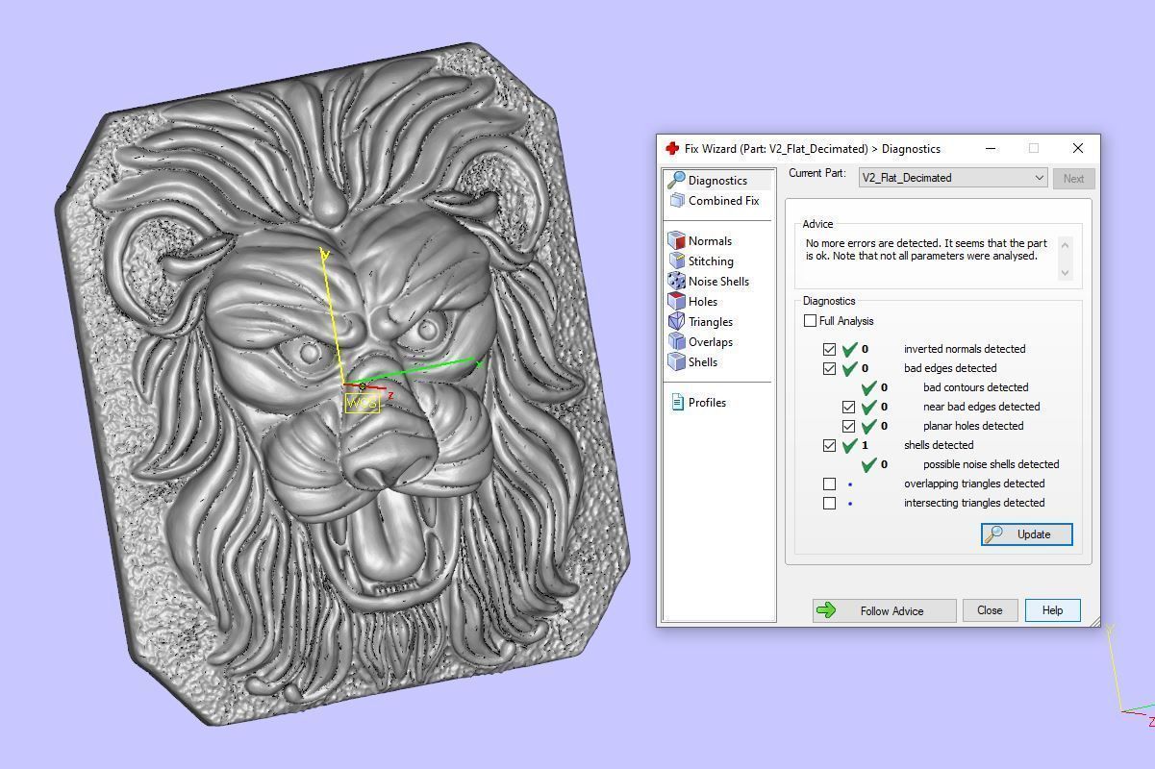Open the Current Part dropdown
Viewport: 1155px width, 769px height.
coord(952,178)
